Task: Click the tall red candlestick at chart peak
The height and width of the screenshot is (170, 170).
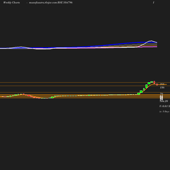Action: [154, 82]
